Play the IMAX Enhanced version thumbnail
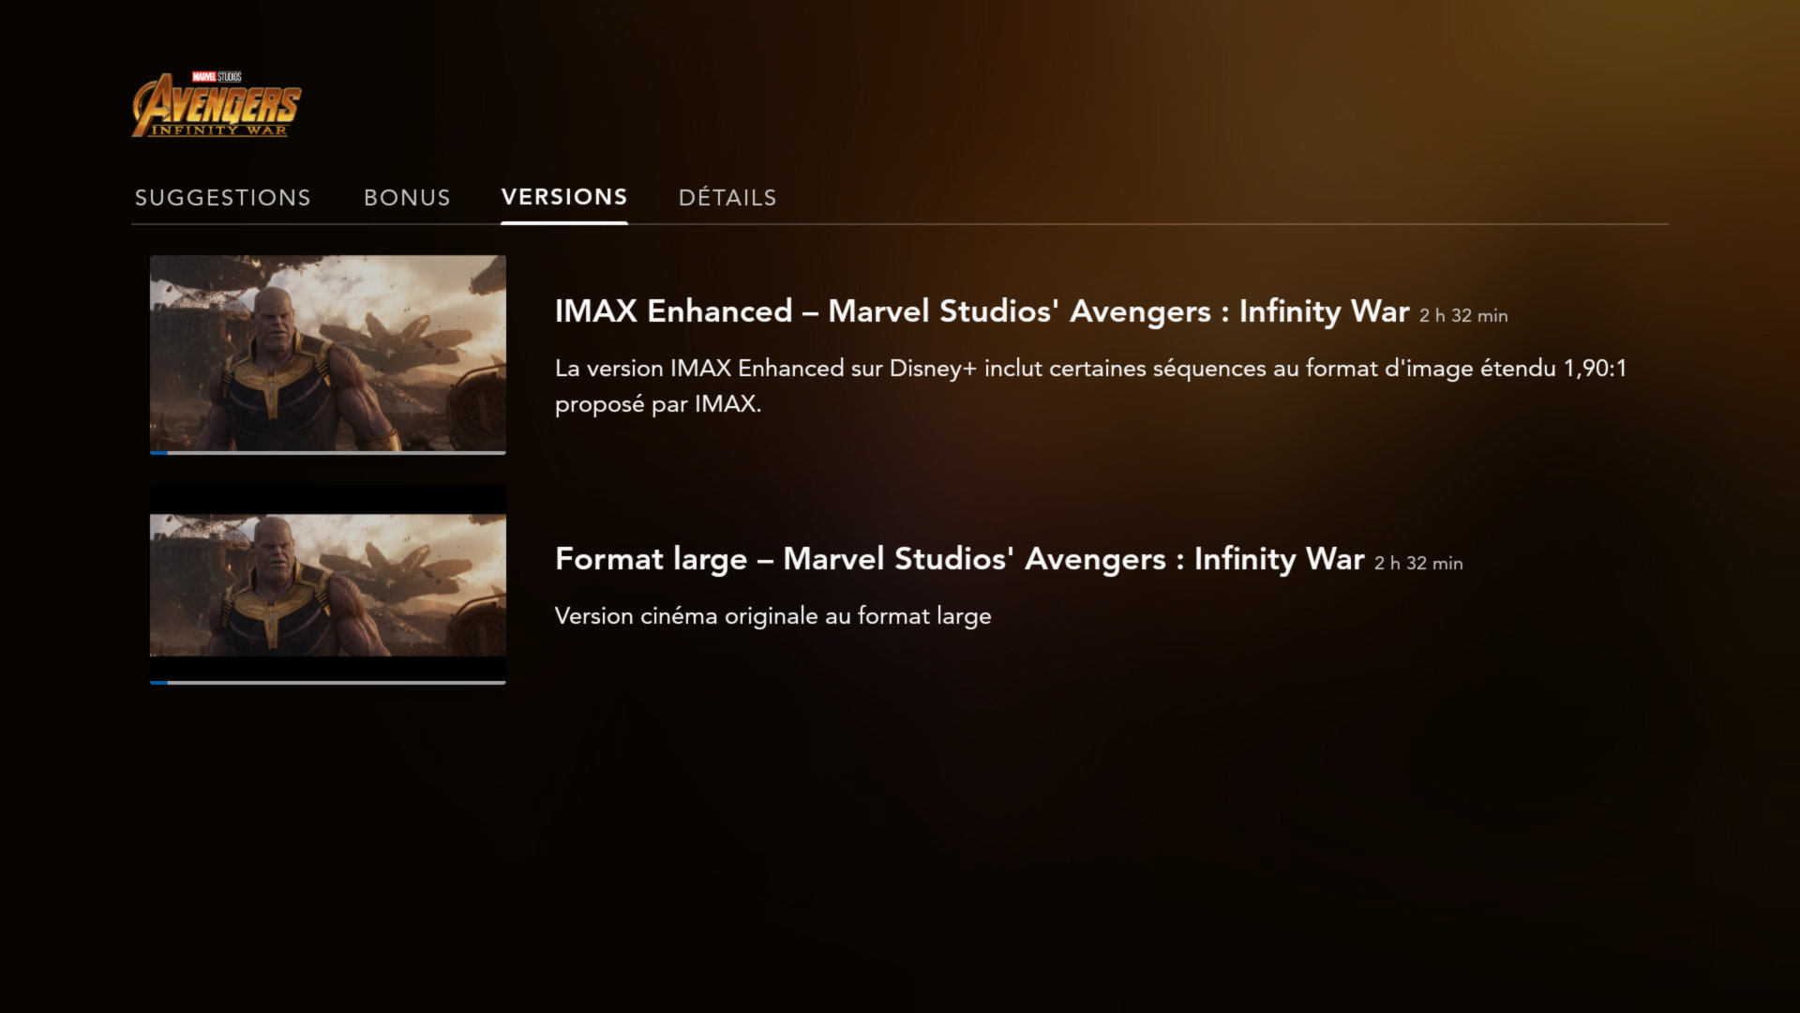 point(328,354)
